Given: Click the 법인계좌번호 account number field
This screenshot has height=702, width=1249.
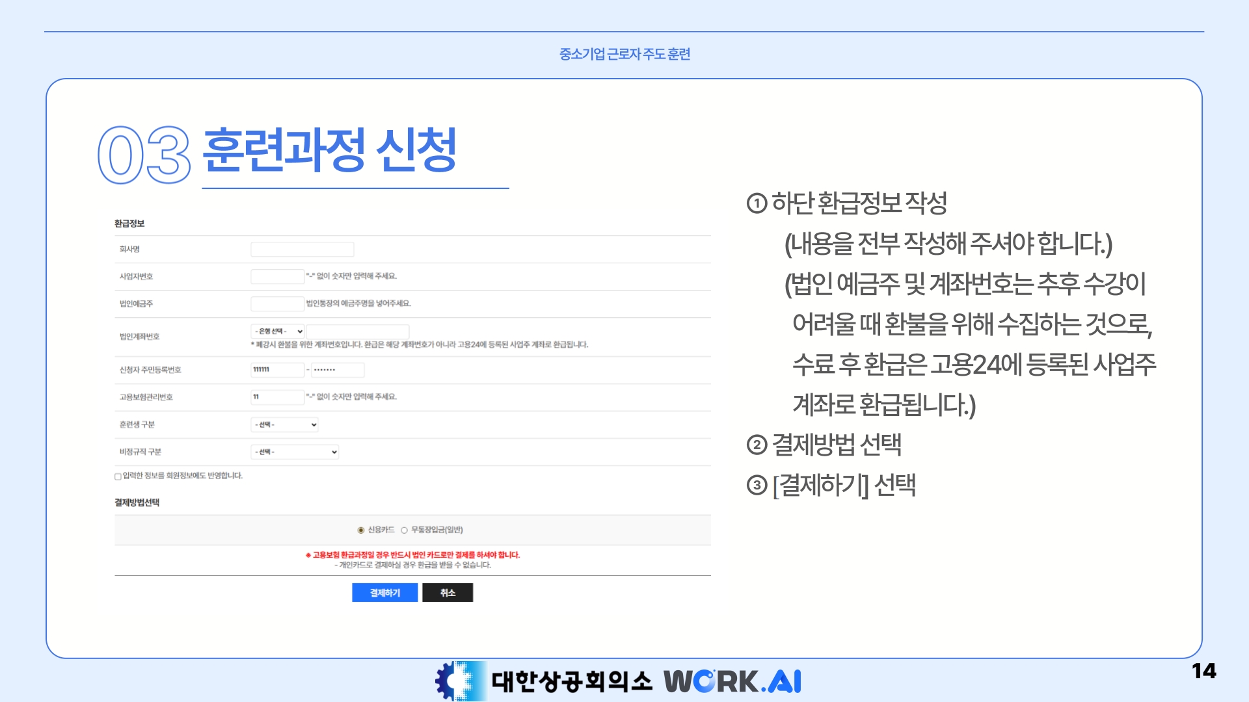Looking at the screenshot, I should coord(357,331).
